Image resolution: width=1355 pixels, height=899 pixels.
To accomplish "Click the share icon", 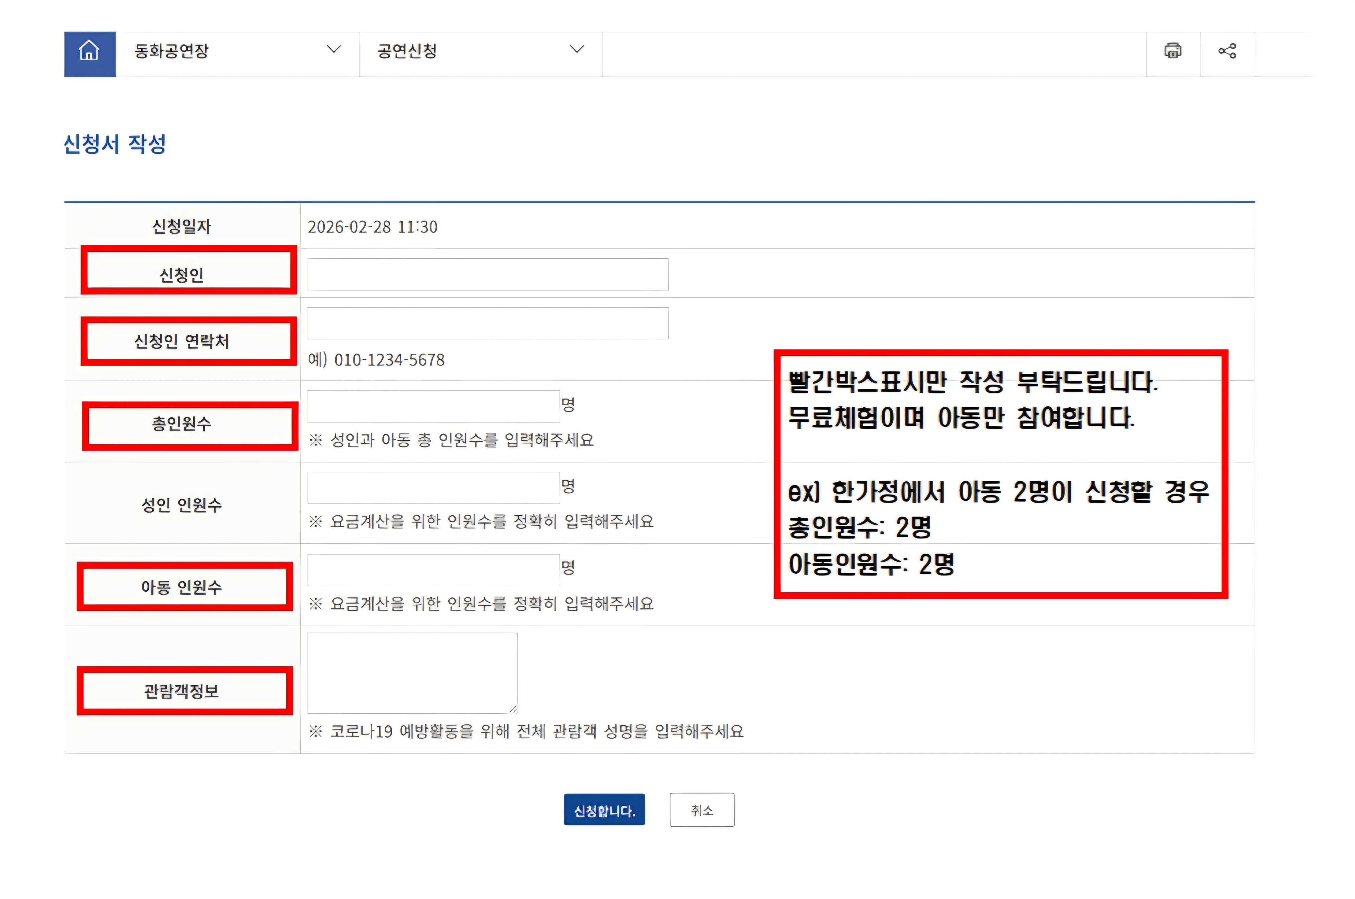I will (1227, 51).
